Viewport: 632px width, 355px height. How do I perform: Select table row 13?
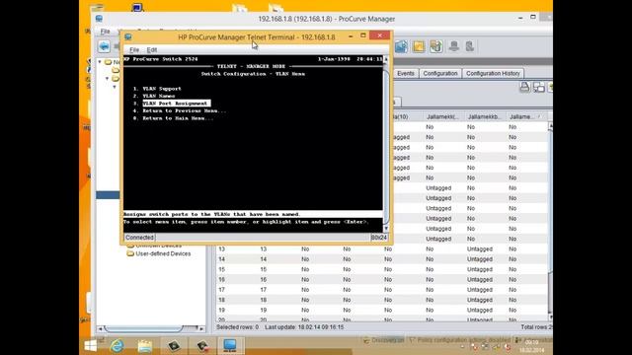382,249
